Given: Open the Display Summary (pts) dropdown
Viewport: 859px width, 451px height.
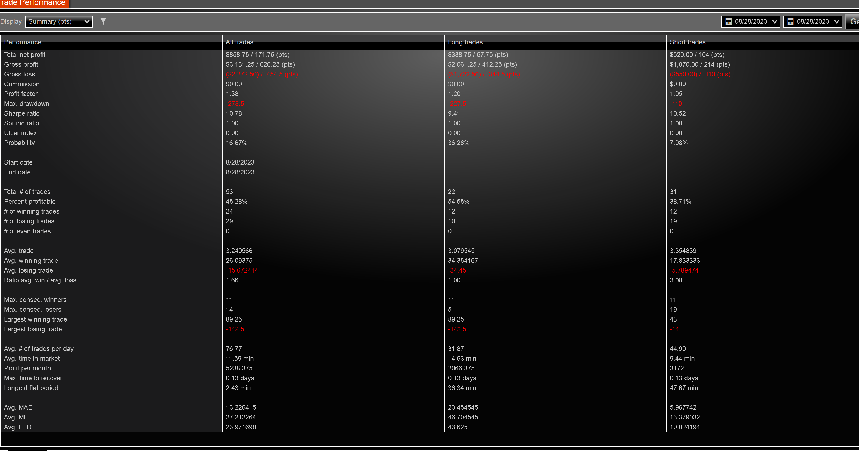Looking at the screenshot, I should coord(59,22).
